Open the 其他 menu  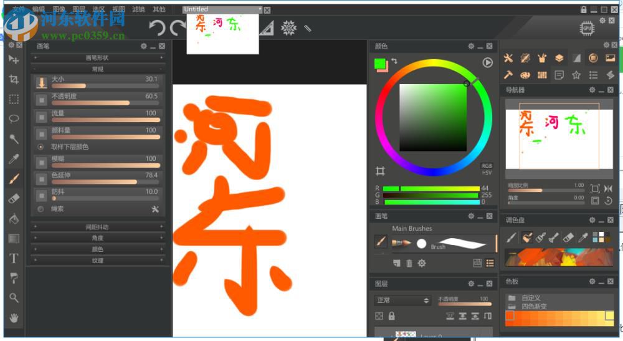(159, 9)
